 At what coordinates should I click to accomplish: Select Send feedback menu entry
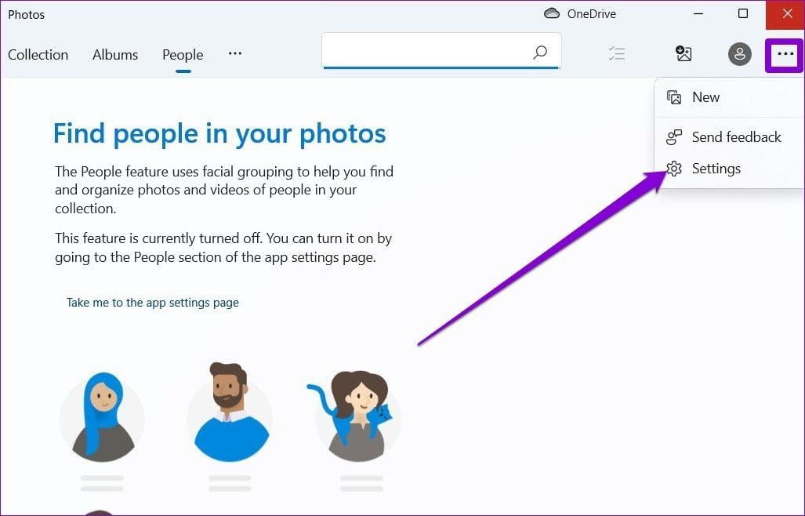tap(729, 137)
